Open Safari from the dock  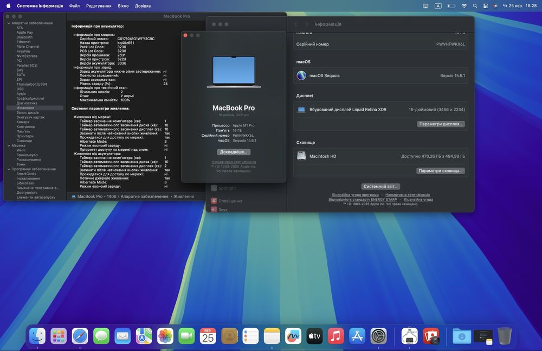(x=80, y=336)
